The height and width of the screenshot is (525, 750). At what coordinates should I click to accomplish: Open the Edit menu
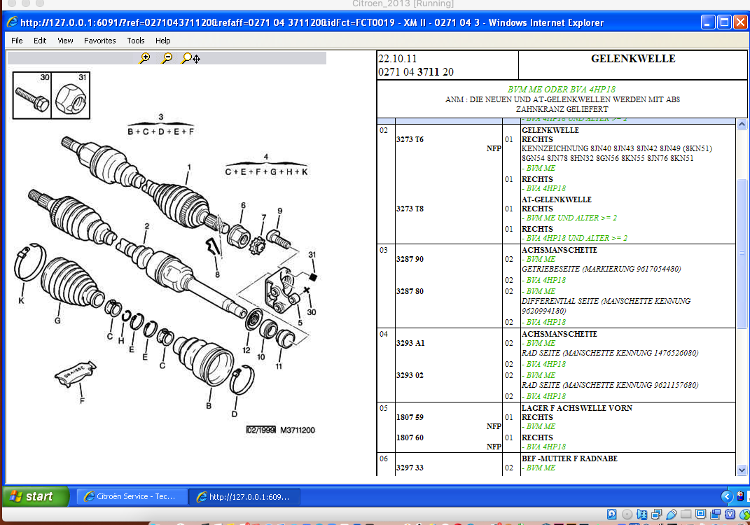tap(40, 41)
